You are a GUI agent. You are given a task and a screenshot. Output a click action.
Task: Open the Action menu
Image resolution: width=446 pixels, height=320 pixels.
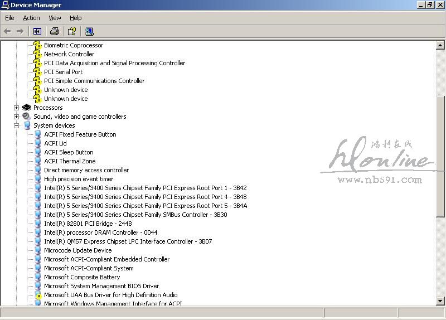[x=31, y=18]
